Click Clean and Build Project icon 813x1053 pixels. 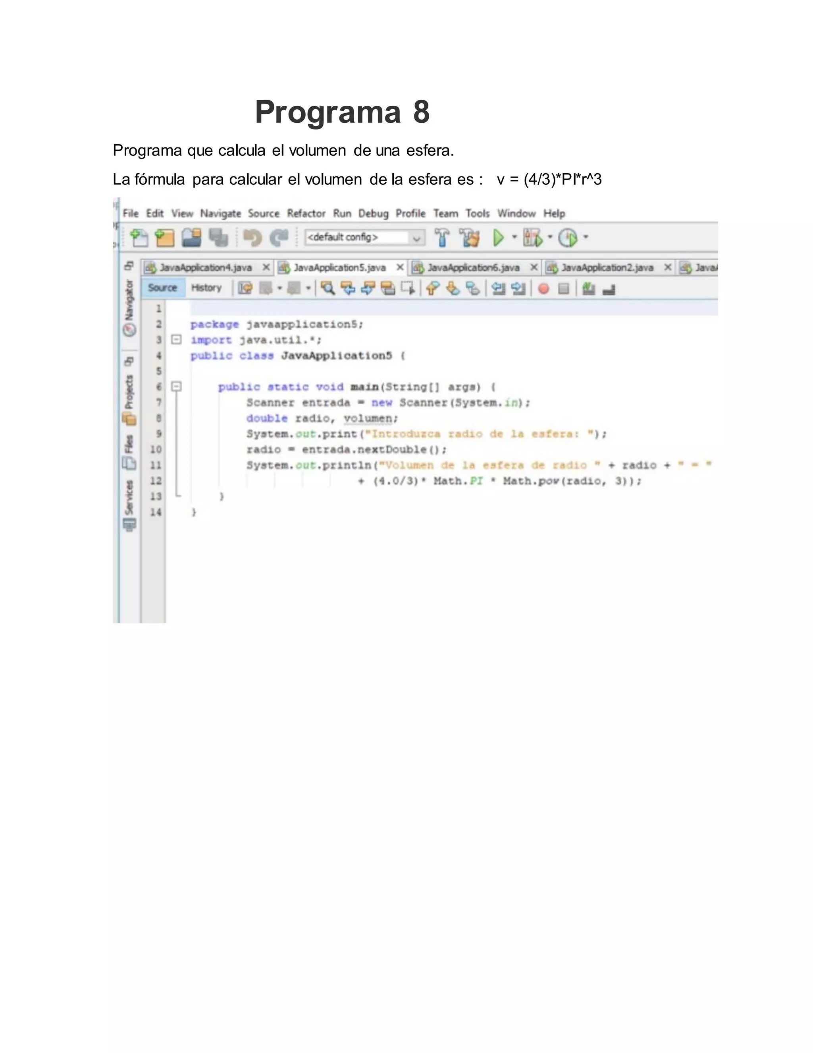tap(470, 238)
